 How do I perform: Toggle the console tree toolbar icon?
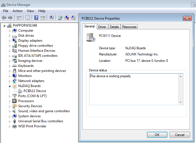(19, 18)
